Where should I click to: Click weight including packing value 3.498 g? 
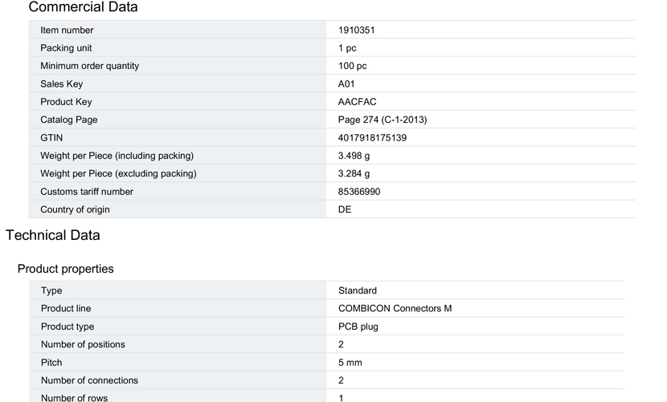click(354, 156)
